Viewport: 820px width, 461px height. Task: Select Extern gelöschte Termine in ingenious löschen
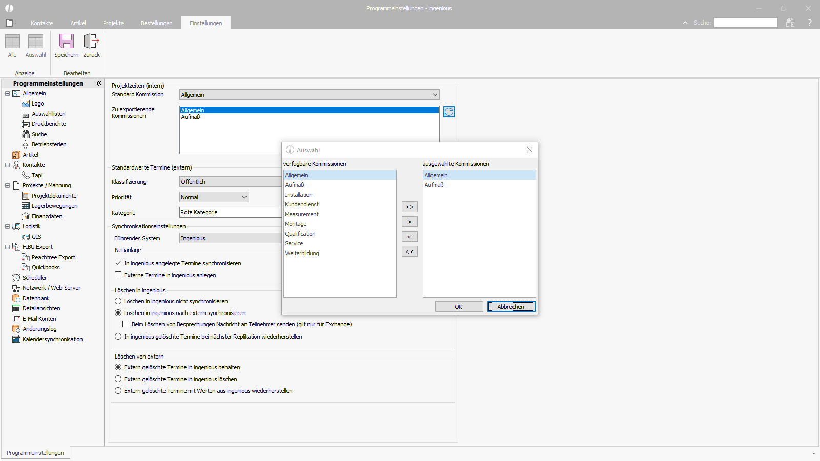[118, 379]
